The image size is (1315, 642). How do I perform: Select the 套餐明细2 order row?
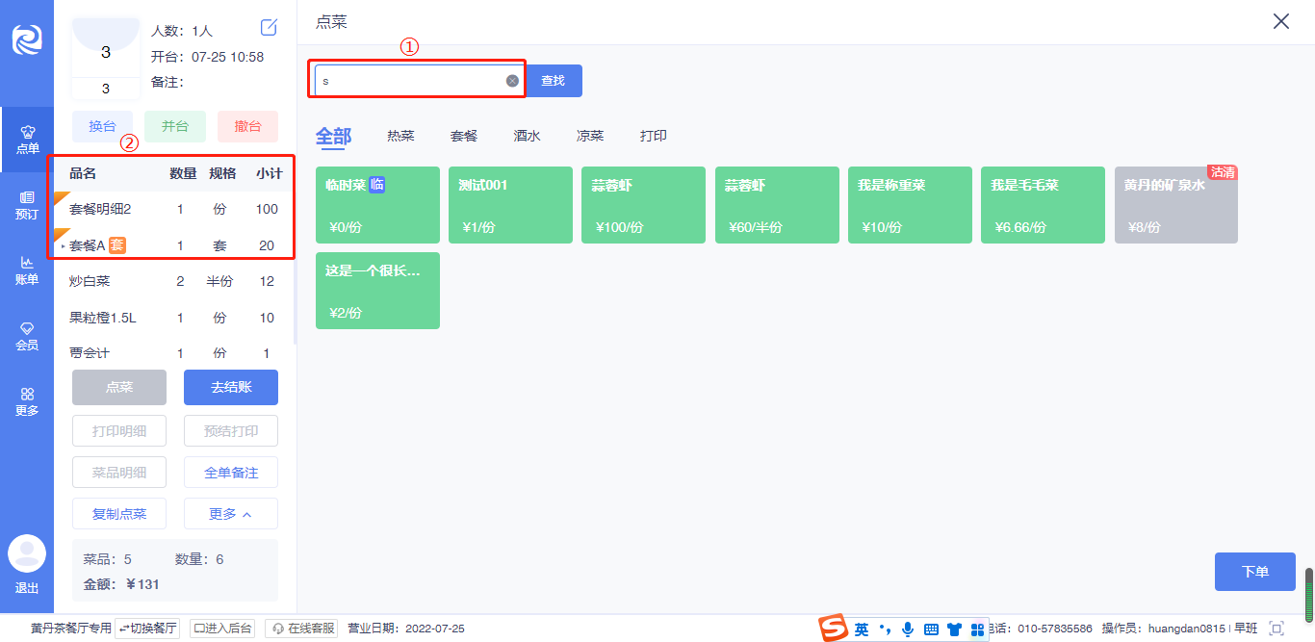pyautogui.click(x=173, y=209)
